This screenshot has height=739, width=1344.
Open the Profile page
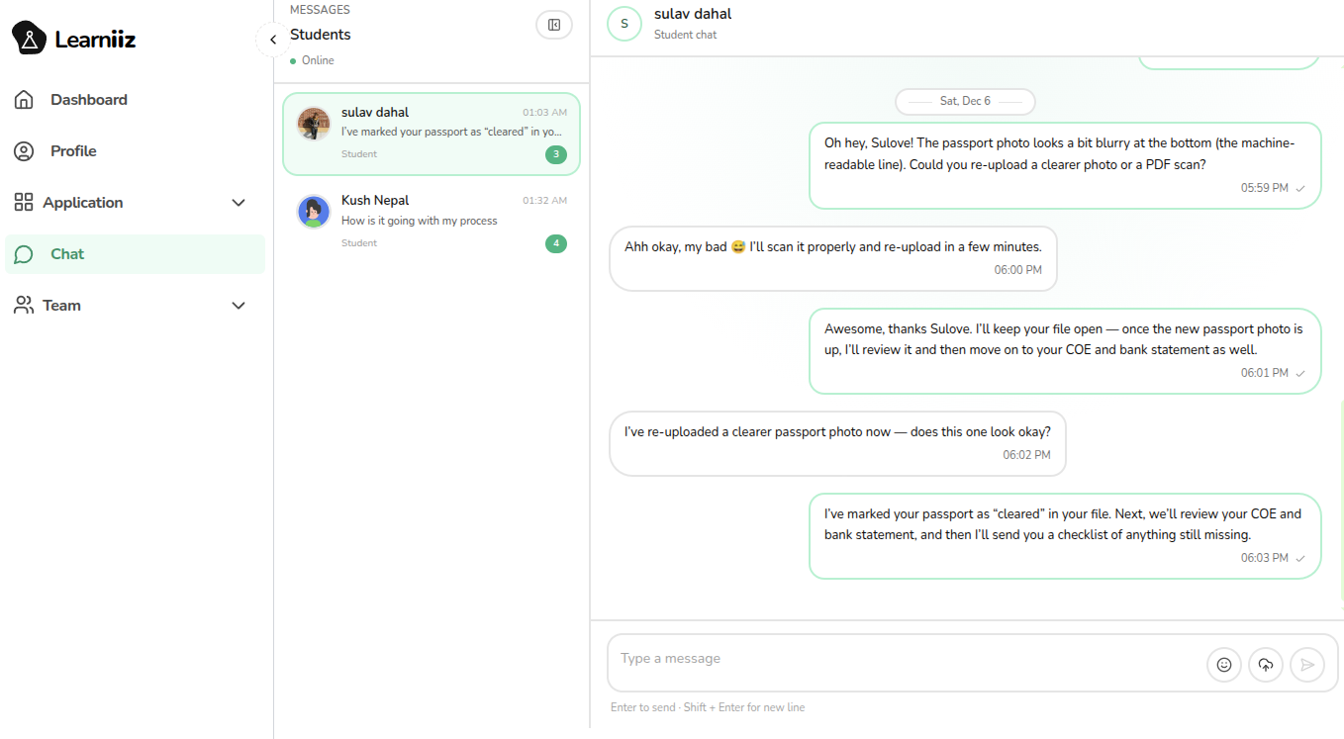(x=73, y=151)
